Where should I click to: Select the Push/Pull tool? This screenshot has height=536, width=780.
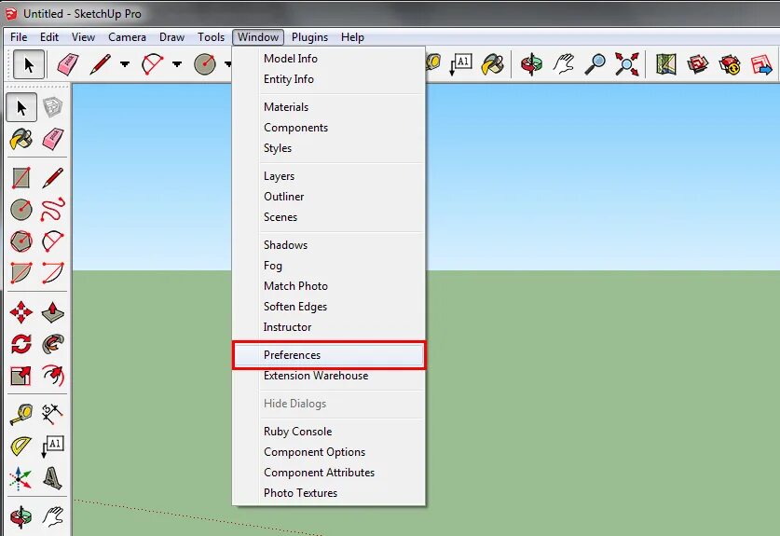(53, 312)
